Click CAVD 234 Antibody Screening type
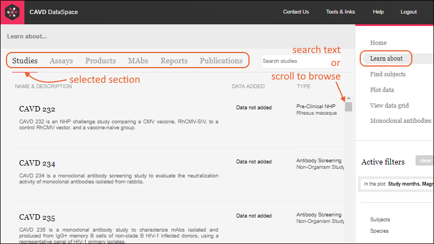Image resolution: width=434 pixels, height=244 pixels. (x=318, y=161)
